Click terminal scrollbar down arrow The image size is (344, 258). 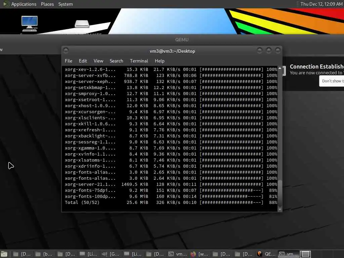pos(280,209)
